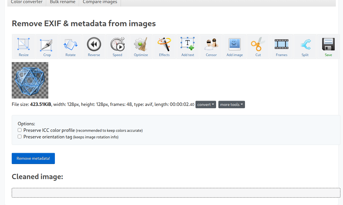Go to Bulk rename tab
The image size is (343, 205).
(x=63, y=2)
